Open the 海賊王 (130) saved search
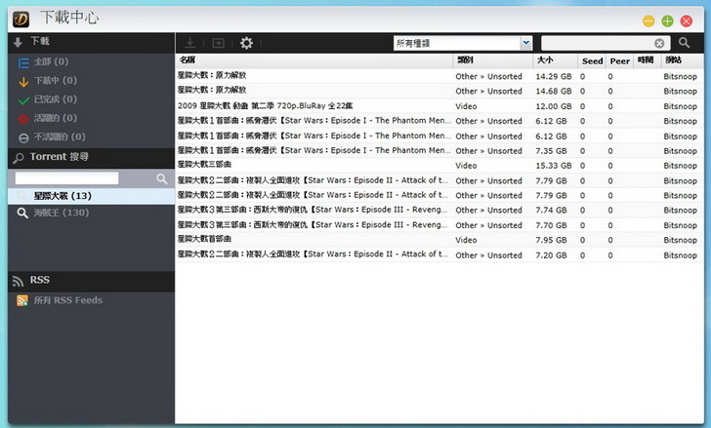Image resolution: width=711 pixels, height=428 pixels. pos(61,213)
